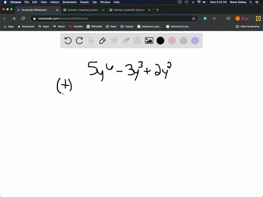Select the text box tool
Viewport: 263px width, 197px height.
(x=137, y=40)
